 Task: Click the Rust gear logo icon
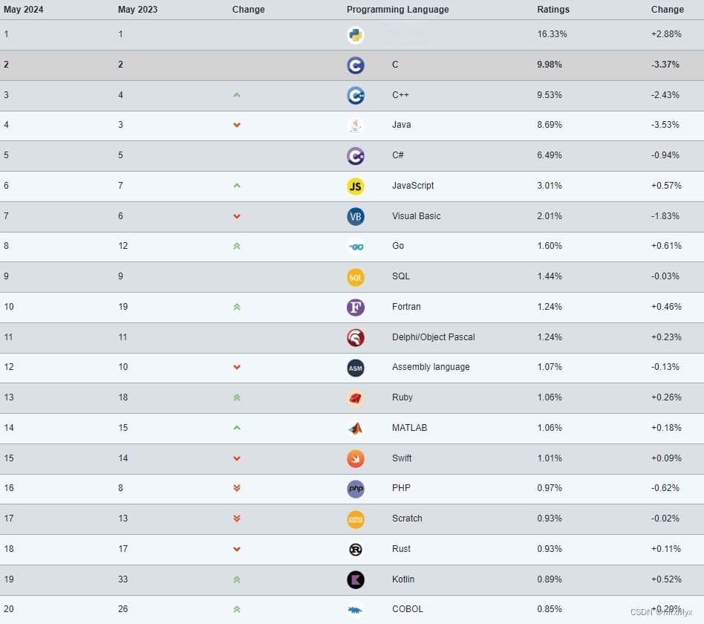[x=355, y=550]
